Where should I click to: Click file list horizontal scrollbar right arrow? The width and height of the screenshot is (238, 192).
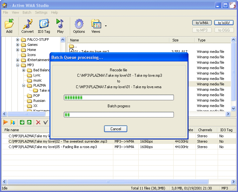pos(228,114)
